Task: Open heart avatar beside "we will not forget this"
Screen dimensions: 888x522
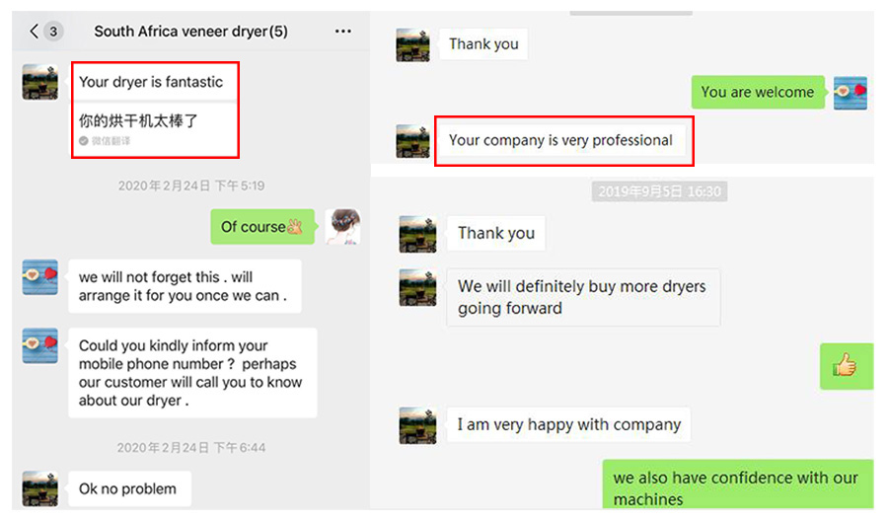Action: (x=40, y=277)
